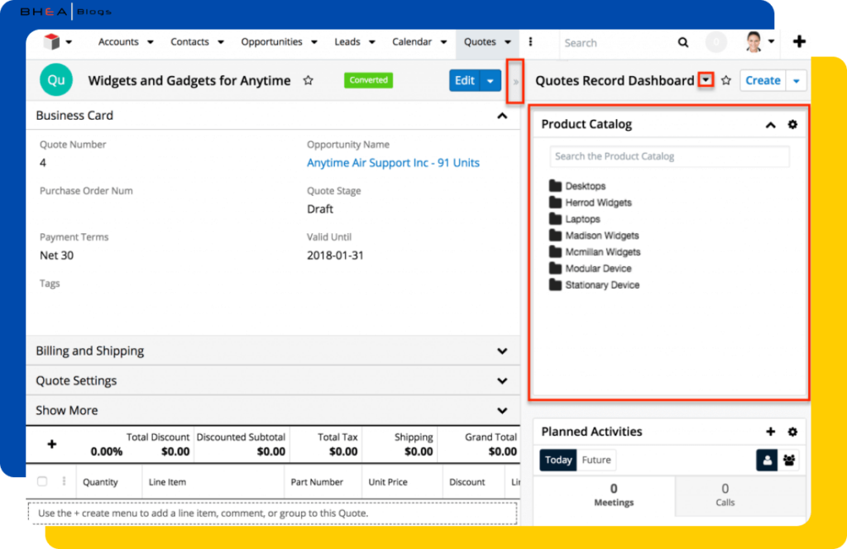Expand the Leads menu arrow
This screenshot has width=847, height=549.
(x=371, y=42)
